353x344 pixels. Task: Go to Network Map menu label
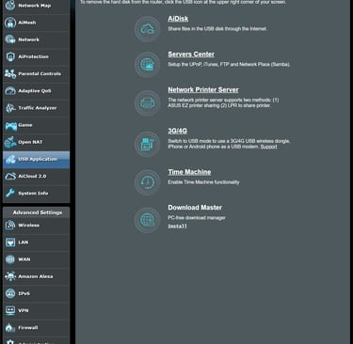(x=35, y=6)
